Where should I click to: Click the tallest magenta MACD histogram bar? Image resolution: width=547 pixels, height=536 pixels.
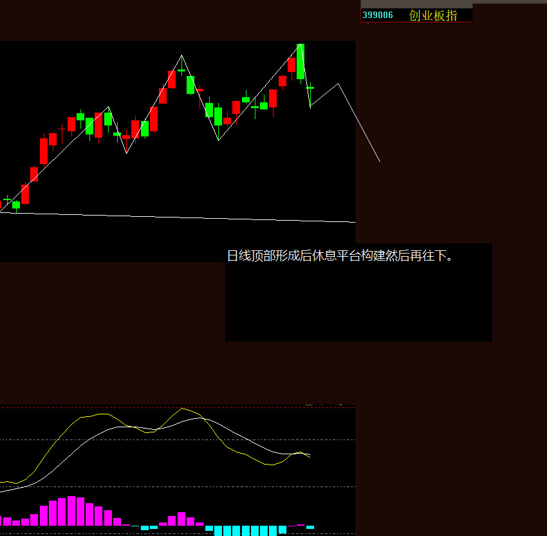[71, 510]
